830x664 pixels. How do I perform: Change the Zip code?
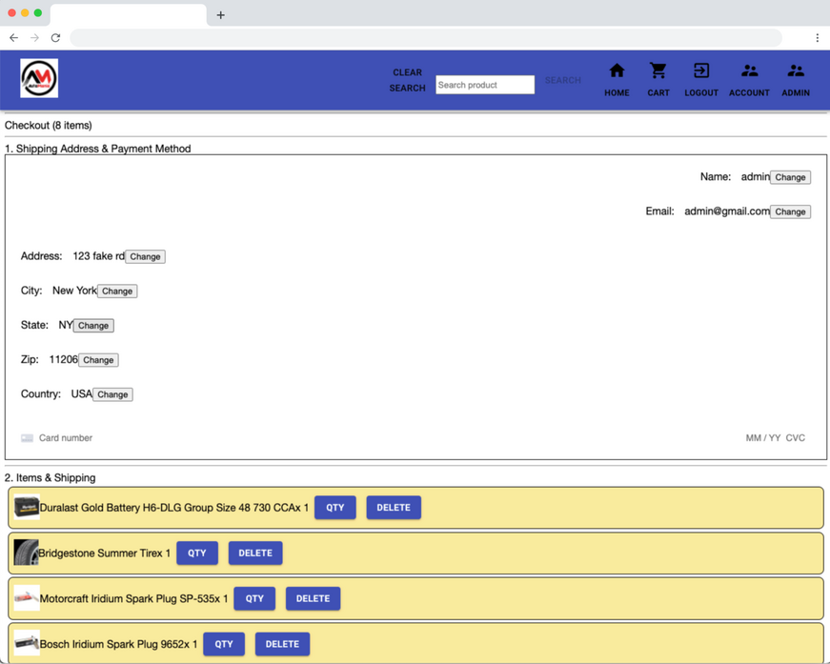97,359
